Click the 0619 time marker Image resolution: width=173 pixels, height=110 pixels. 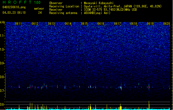[150, 24]
